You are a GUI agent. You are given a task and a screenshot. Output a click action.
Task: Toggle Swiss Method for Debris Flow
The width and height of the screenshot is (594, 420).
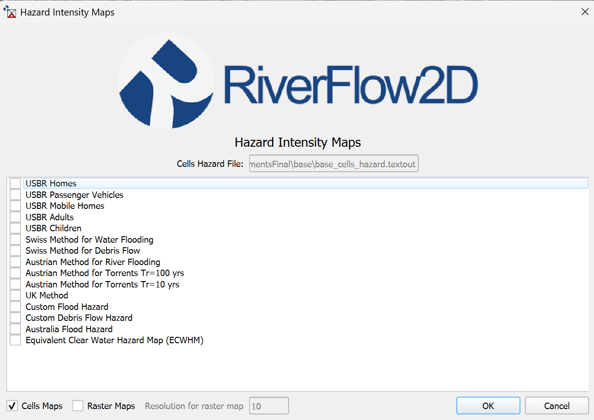(x=16, y=250)
